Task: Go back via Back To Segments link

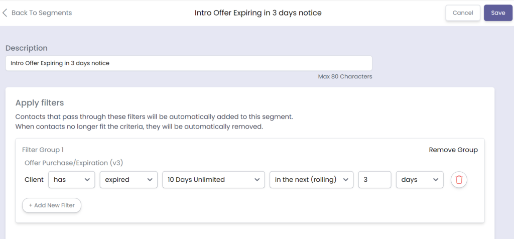Action: click(41, 13)
